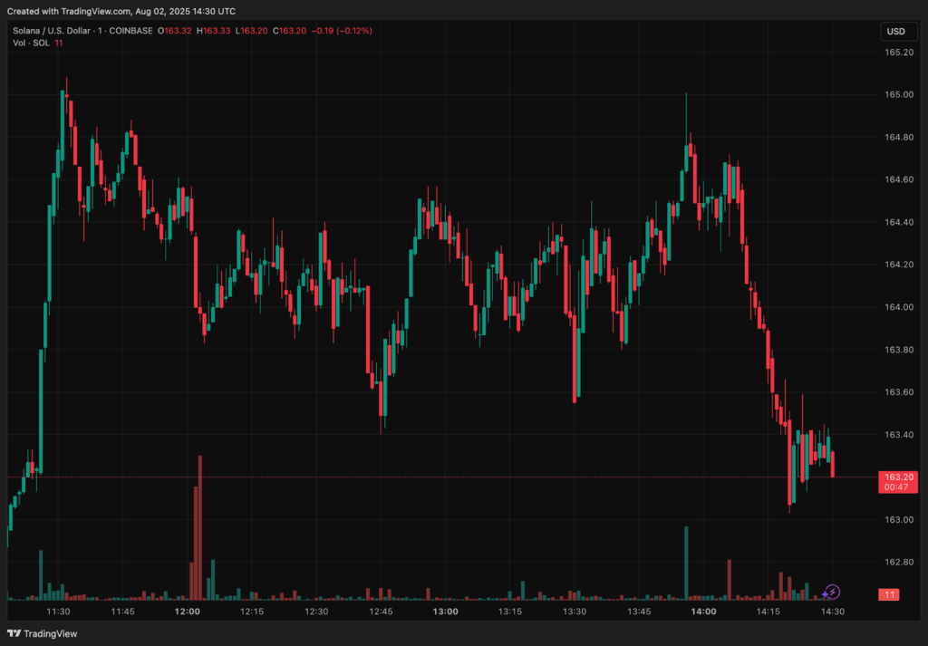Screen dimensions: 928x646
Task: Click the 163.00 price axis label
Action: click(x=898, y=519)
